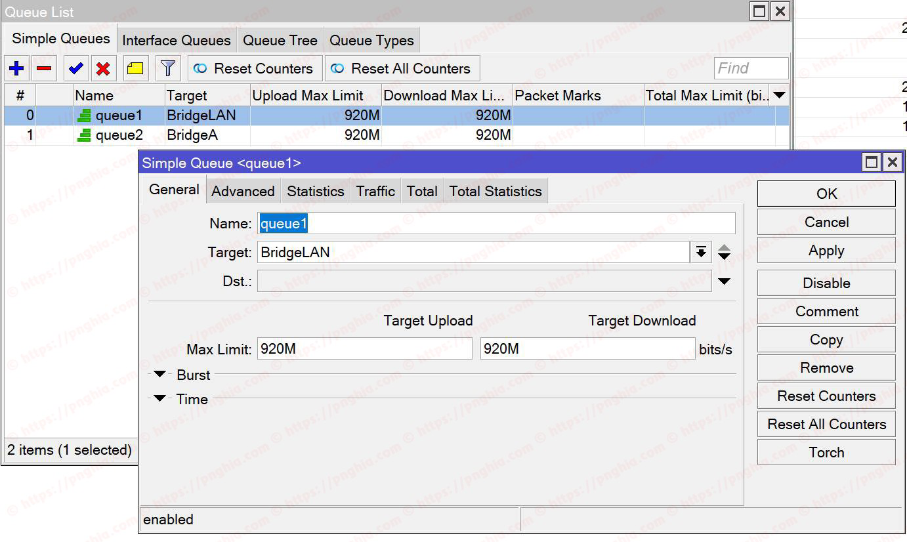Click queue2 green queue icon in list
This screenshot has width=907, height=542.
(84, 136)
